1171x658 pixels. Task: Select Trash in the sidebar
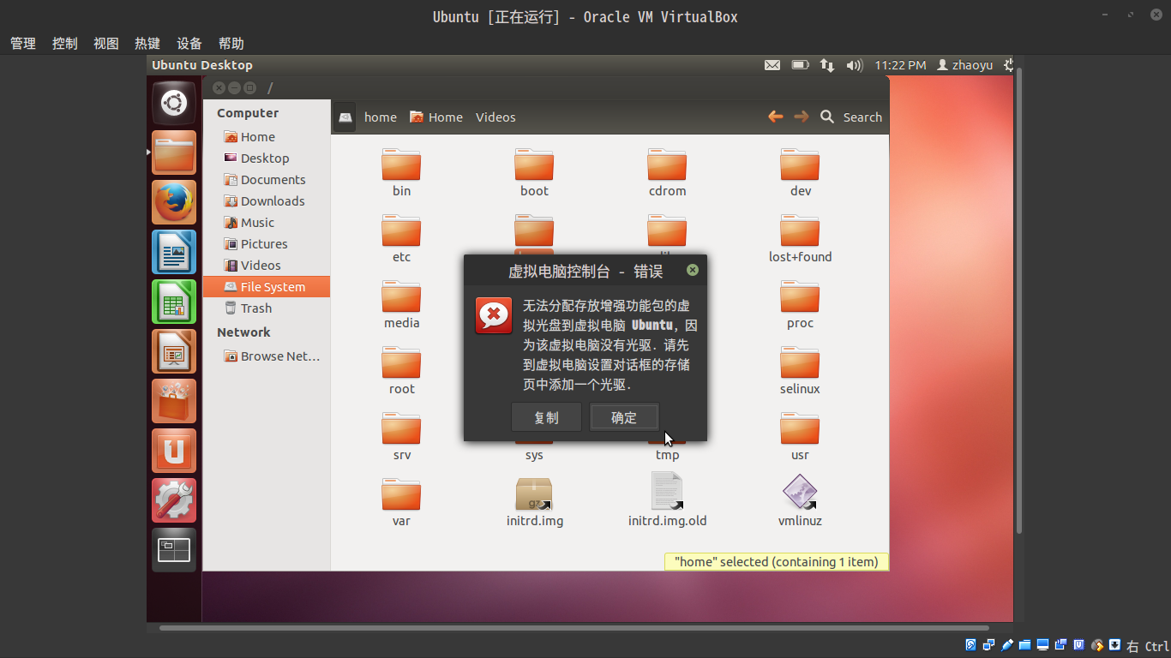click(255, 308)
